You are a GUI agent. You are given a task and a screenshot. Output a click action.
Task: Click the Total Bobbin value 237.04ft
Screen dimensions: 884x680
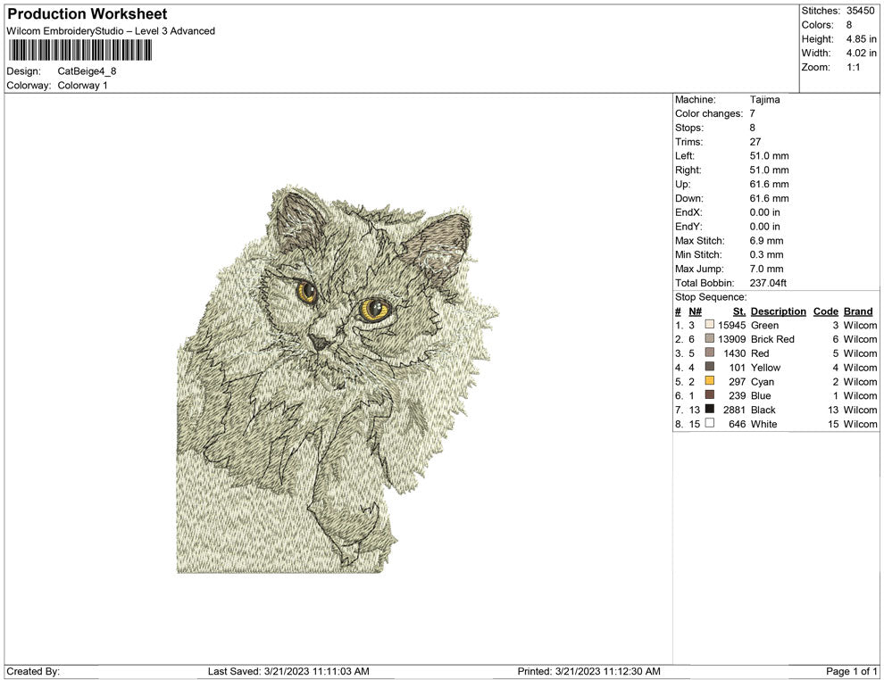[770, 282]
